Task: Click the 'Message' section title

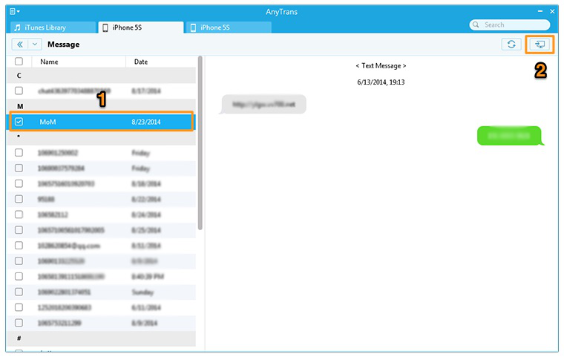Action: tap(64, 45)
